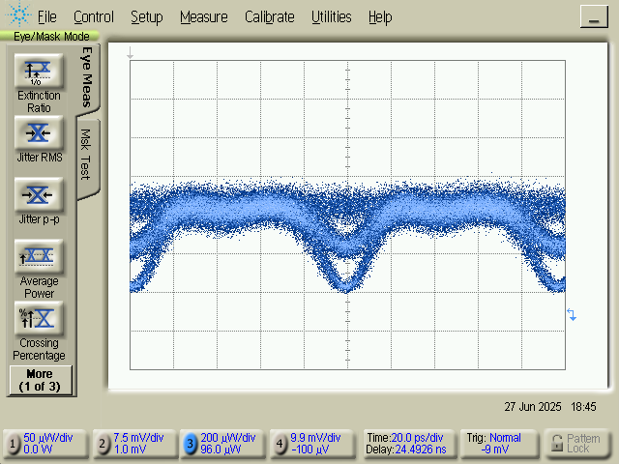Screen dimensions: 619x464
Task: Open the File menu
Action: (46, 16)
